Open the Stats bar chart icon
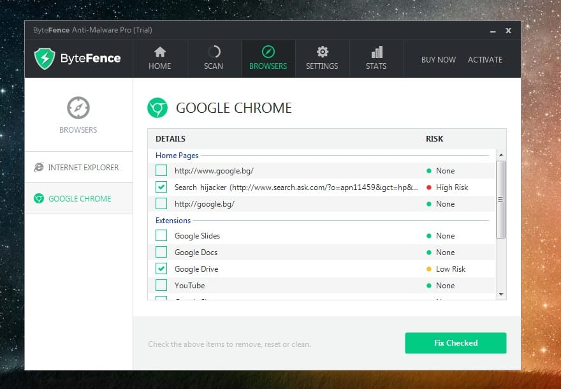 click(377, 52)
